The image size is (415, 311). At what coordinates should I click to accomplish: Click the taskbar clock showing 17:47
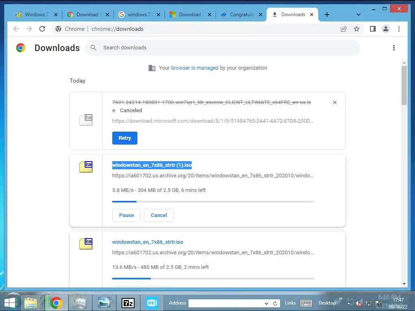[398, 303]
